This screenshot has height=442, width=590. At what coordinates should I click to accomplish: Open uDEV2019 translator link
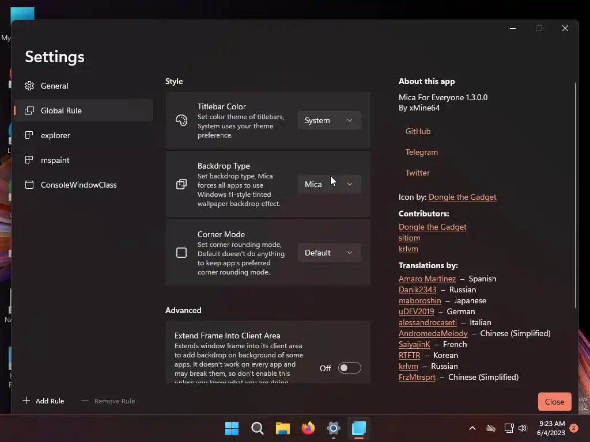click(416, 311)
